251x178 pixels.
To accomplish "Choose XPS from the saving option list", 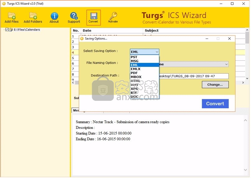I will [x=144, y=89].
